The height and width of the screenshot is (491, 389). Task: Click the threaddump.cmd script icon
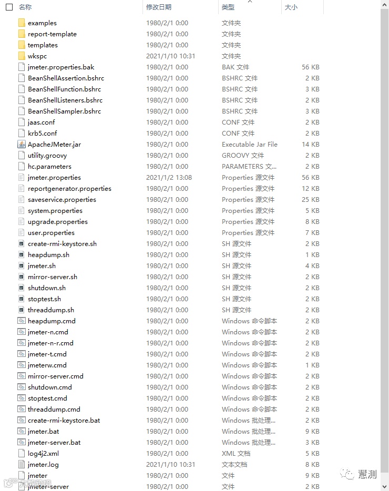point(22,410)
